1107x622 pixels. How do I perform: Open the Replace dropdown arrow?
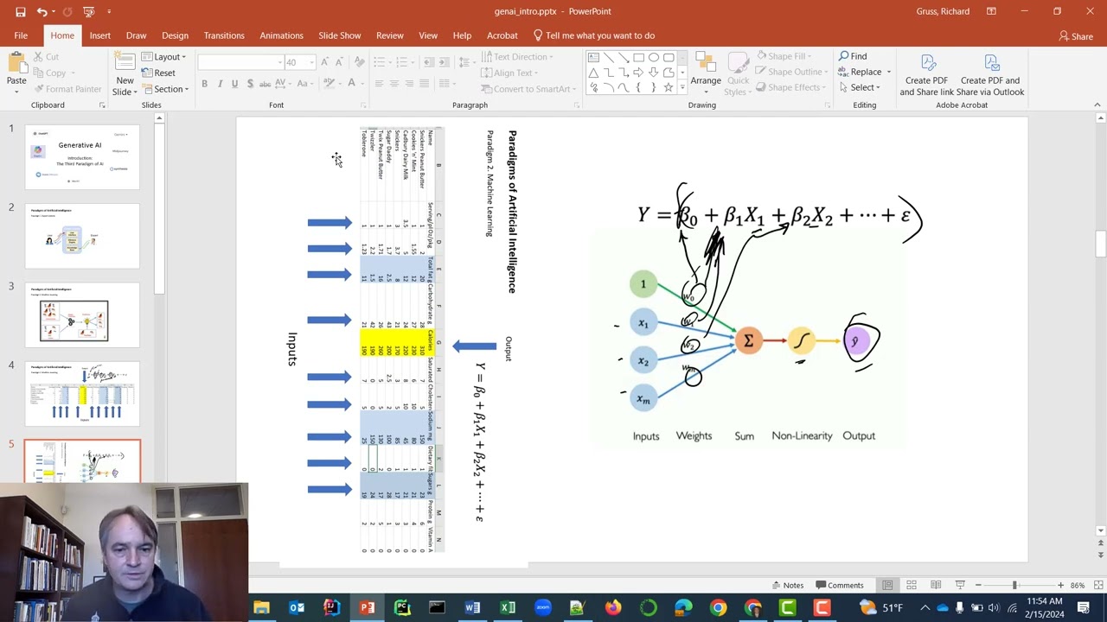coord(887,73)
